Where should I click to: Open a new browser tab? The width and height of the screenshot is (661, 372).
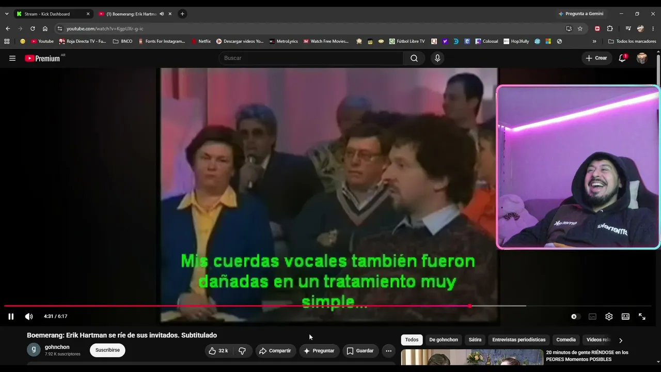tap(182, 14)
